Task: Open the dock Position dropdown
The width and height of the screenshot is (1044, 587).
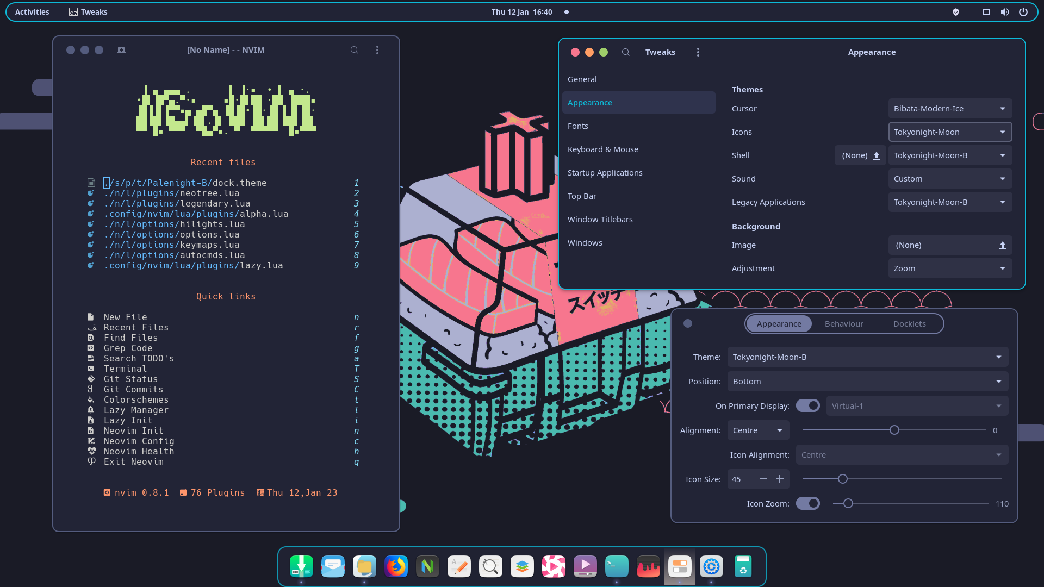Action: pyautogui.click(x=868, y=382)
